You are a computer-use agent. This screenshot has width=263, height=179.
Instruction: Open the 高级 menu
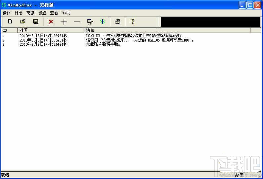click(x=30, y=13)
